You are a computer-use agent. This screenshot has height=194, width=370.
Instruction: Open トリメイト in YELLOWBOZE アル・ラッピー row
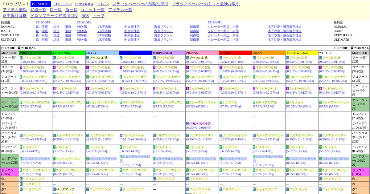point(296,103)
